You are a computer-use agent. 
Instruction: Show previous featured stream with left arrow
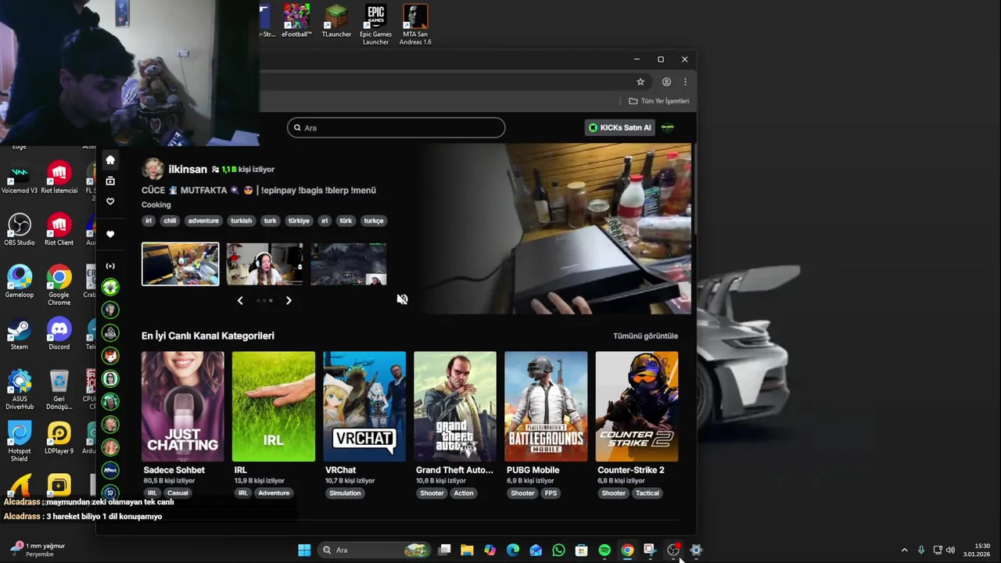[240, 300]
